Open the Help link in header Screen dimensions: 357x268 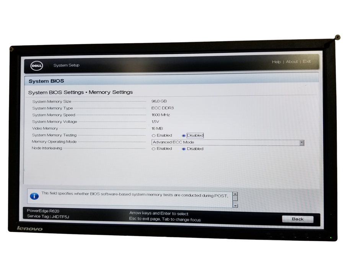[276, 62]
